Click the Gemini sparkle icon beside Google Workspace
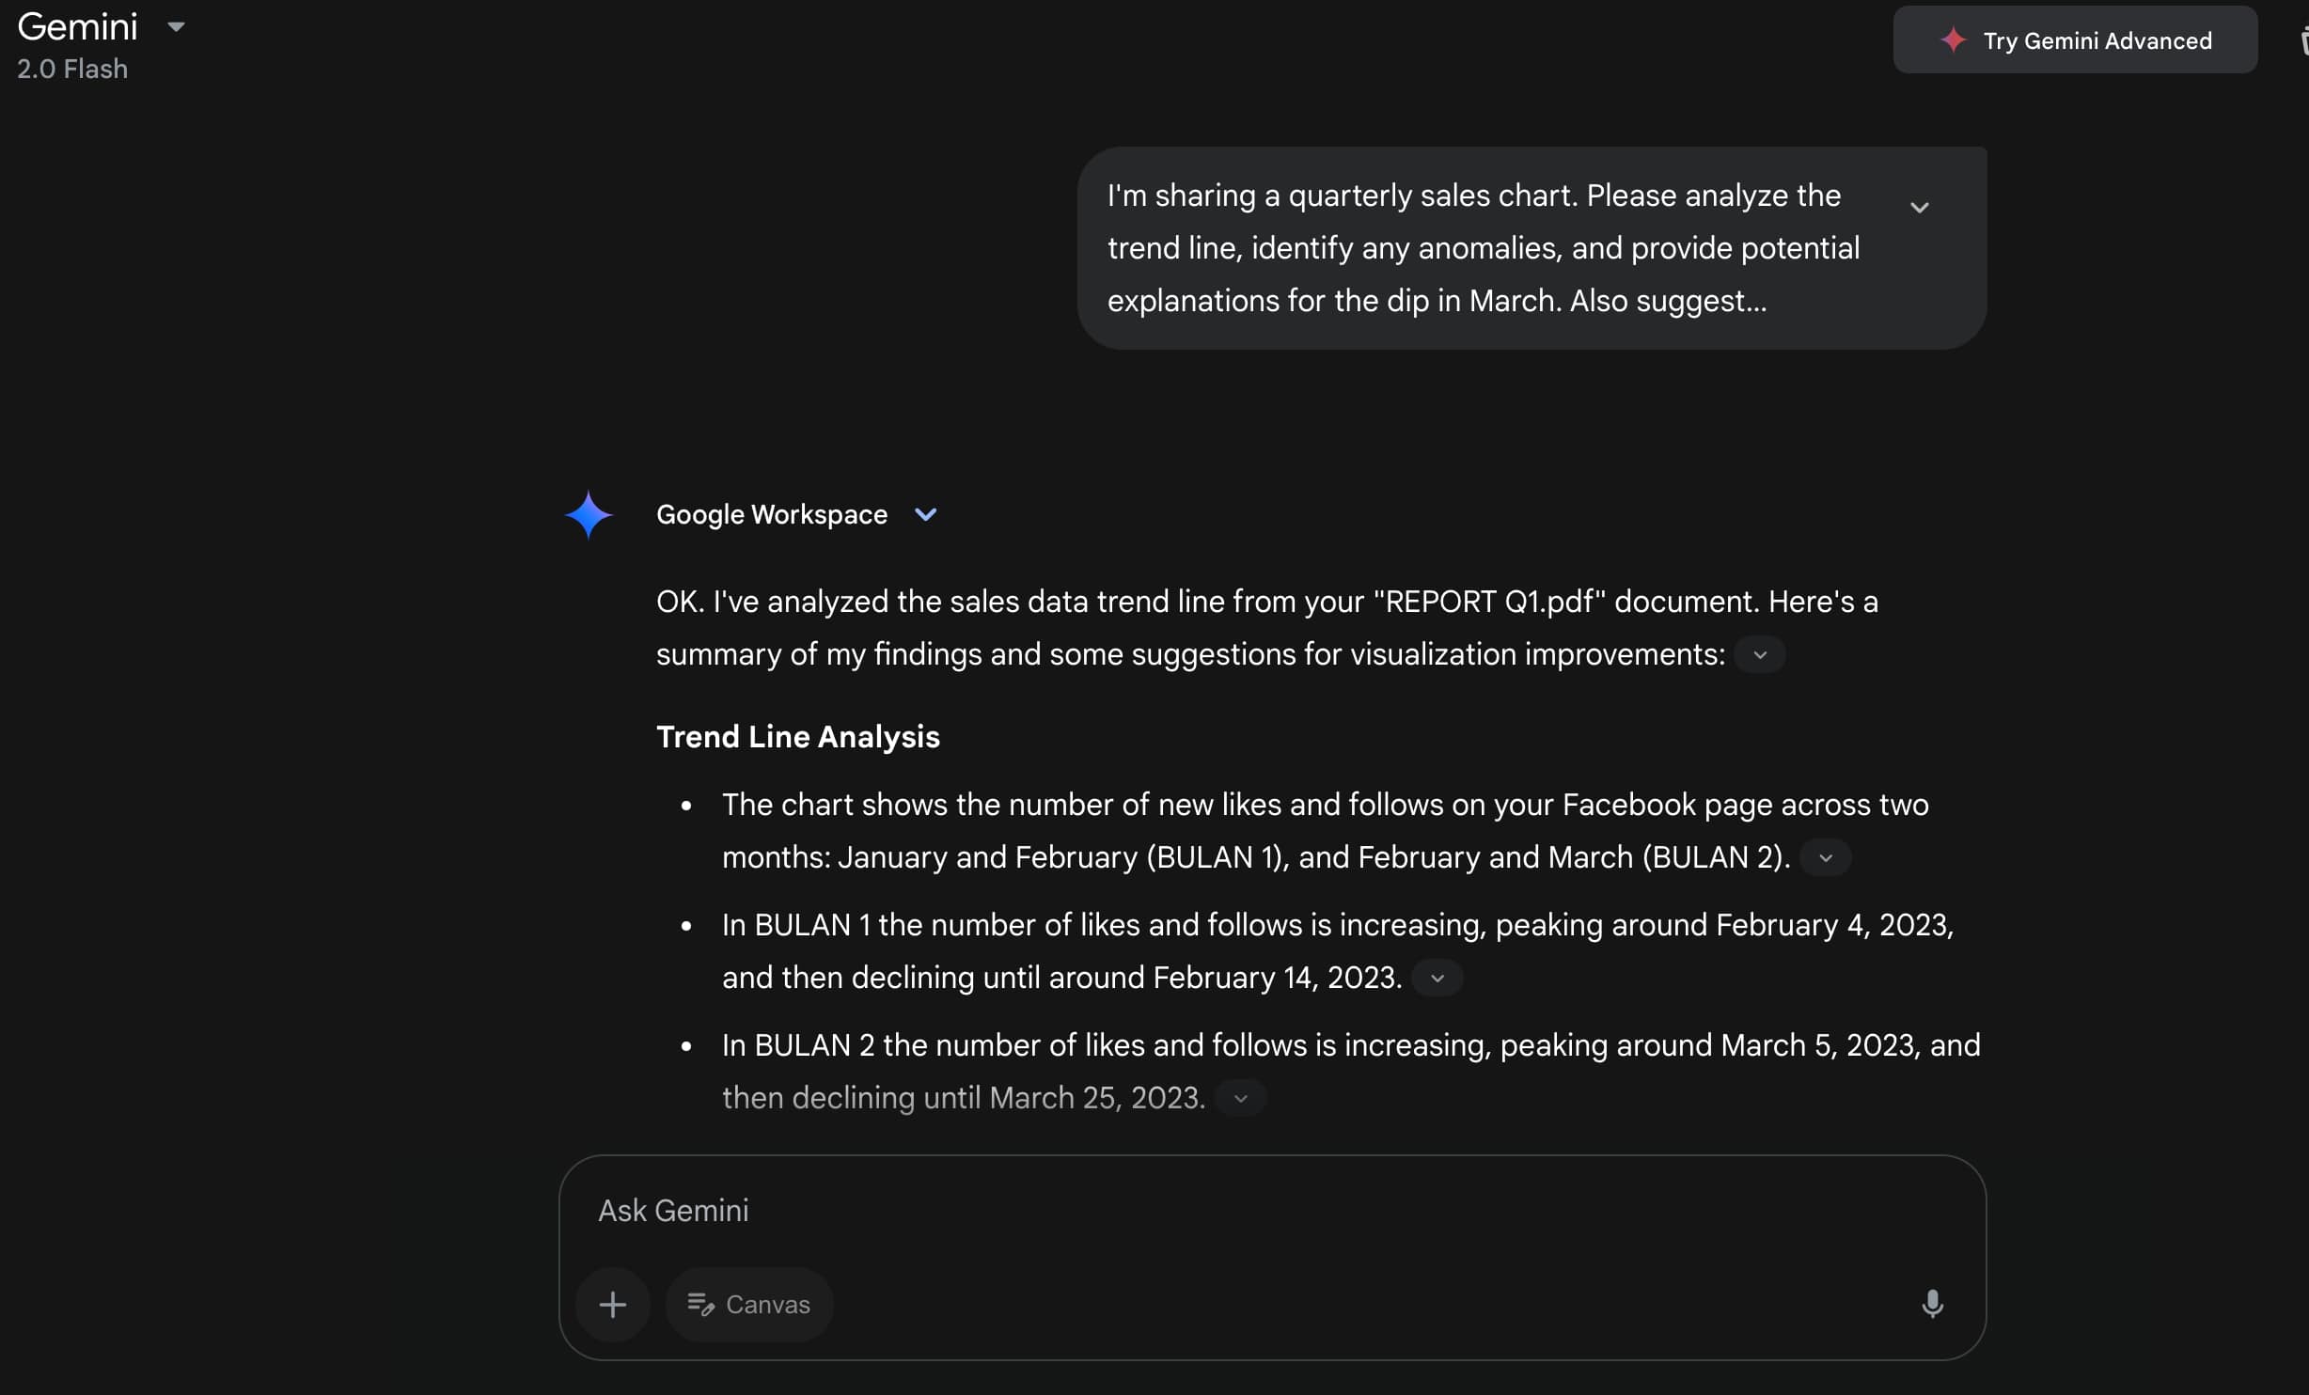 [x=589, y=514]
